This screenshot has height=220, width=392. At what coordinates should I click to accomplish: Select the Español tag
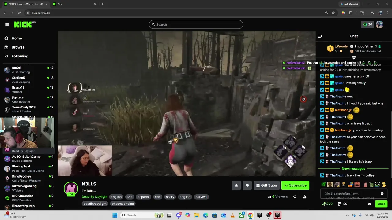coord(143,197)
